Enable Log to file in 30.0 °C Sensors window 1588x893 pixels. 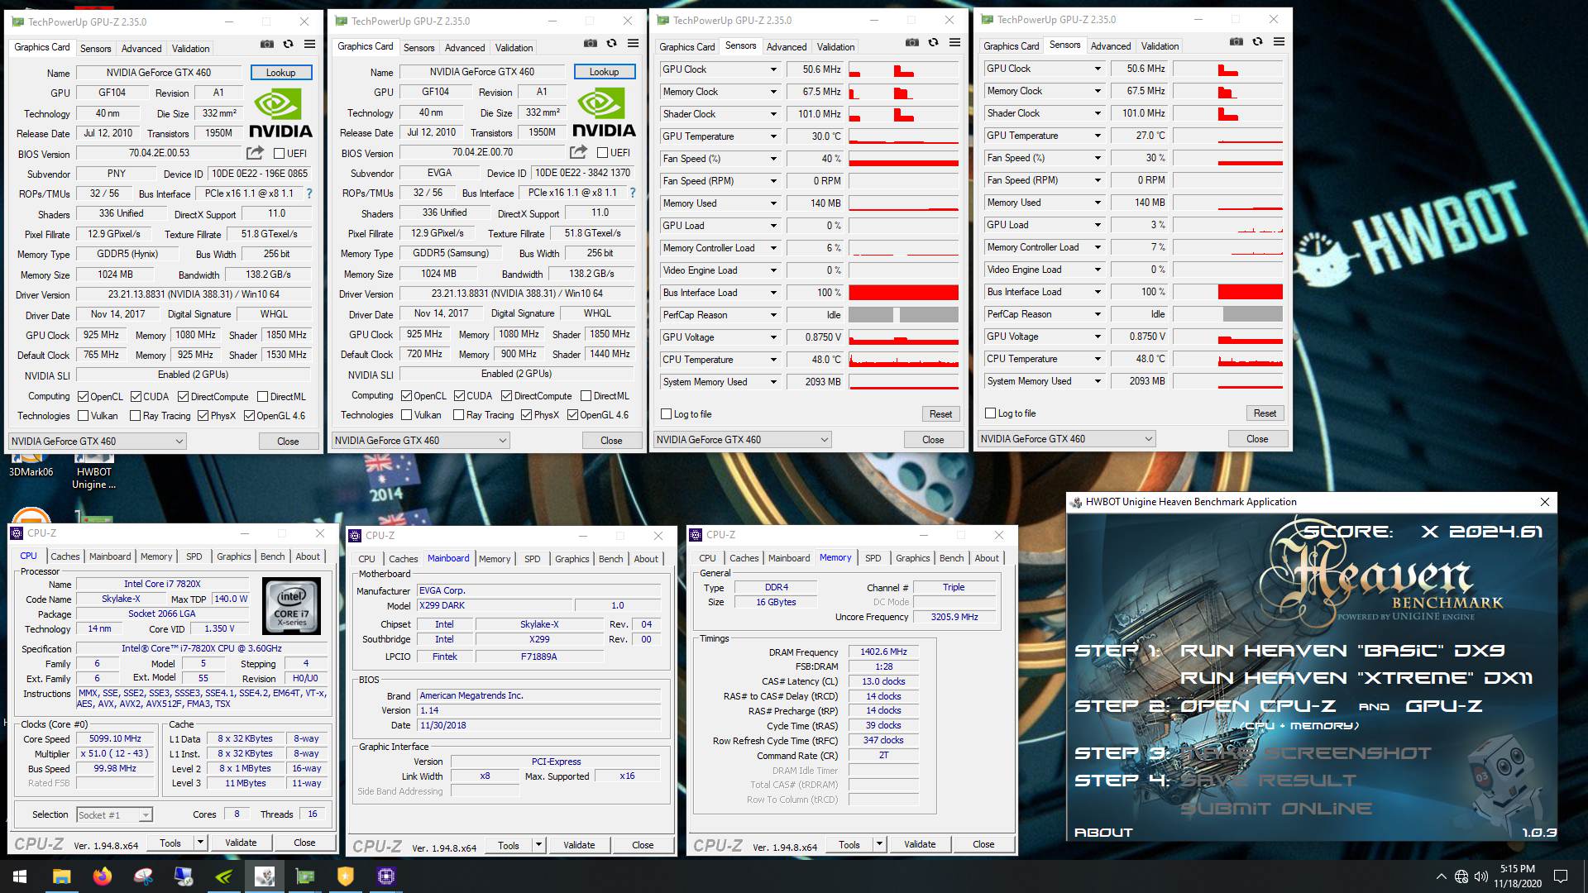(x=667, y=414)
